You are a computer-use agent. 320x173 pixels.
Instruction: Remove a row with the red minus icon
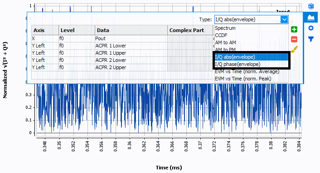(294, 39)
